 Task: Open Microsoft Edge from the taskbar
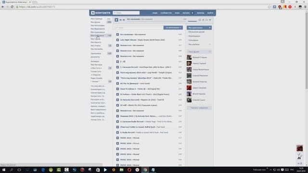tap(43, 170)
